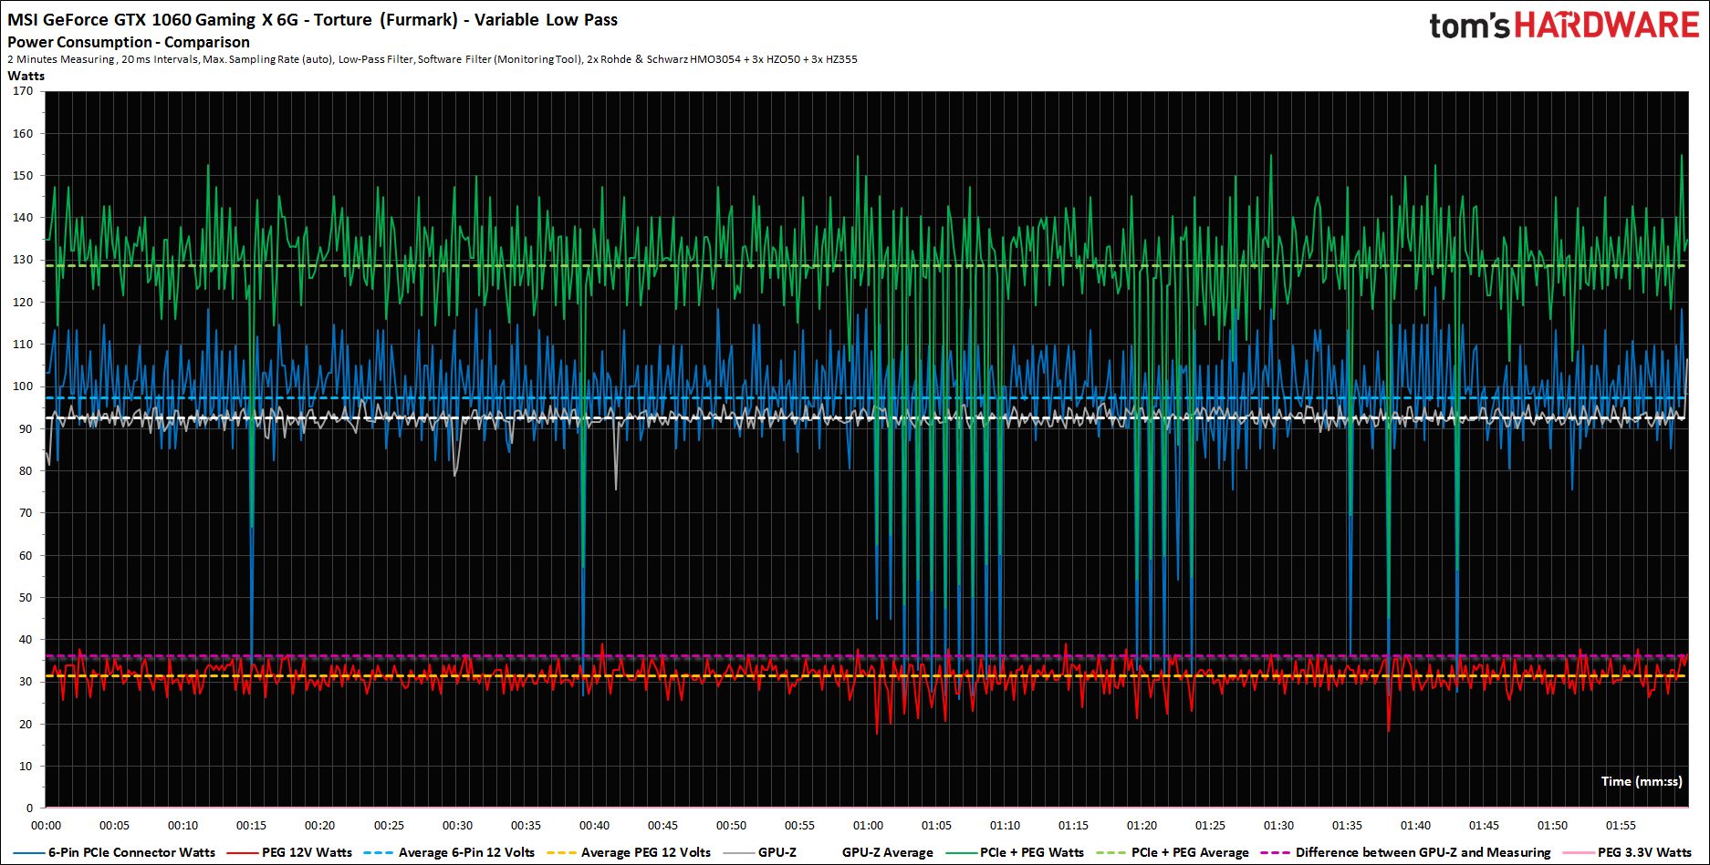Click the 170 value on the y-axis
The image size is (1710, 865).
[x=23, y=91]
